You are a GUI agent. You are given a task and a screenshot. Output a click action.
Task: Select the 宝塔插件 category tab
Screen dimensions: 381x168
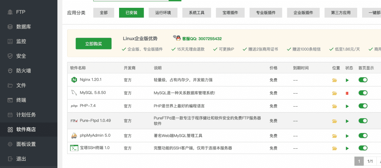point(230,13)
